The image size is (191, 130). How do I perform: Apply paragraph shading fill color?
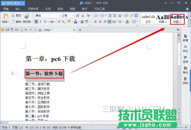coord(127,22)
